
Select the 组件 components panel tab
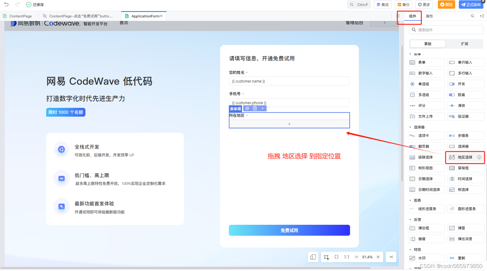pos(413,16)
